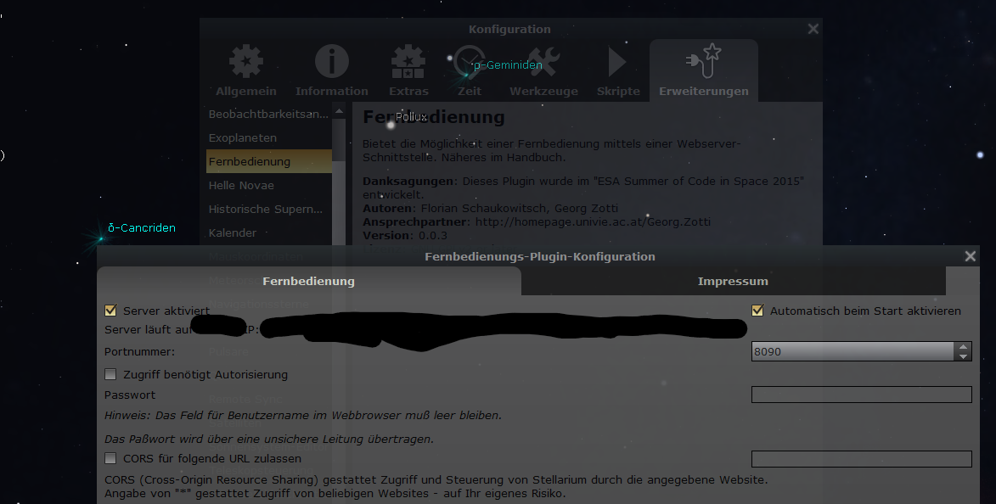996x504 pixels.
Task: Open the Extras tab
Action: coord(408,70)
